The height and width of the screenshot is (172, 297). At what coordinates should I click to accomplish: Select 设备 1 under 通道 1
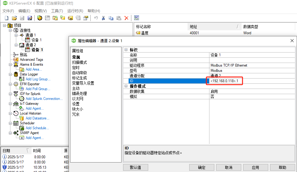tap(36, 40)
